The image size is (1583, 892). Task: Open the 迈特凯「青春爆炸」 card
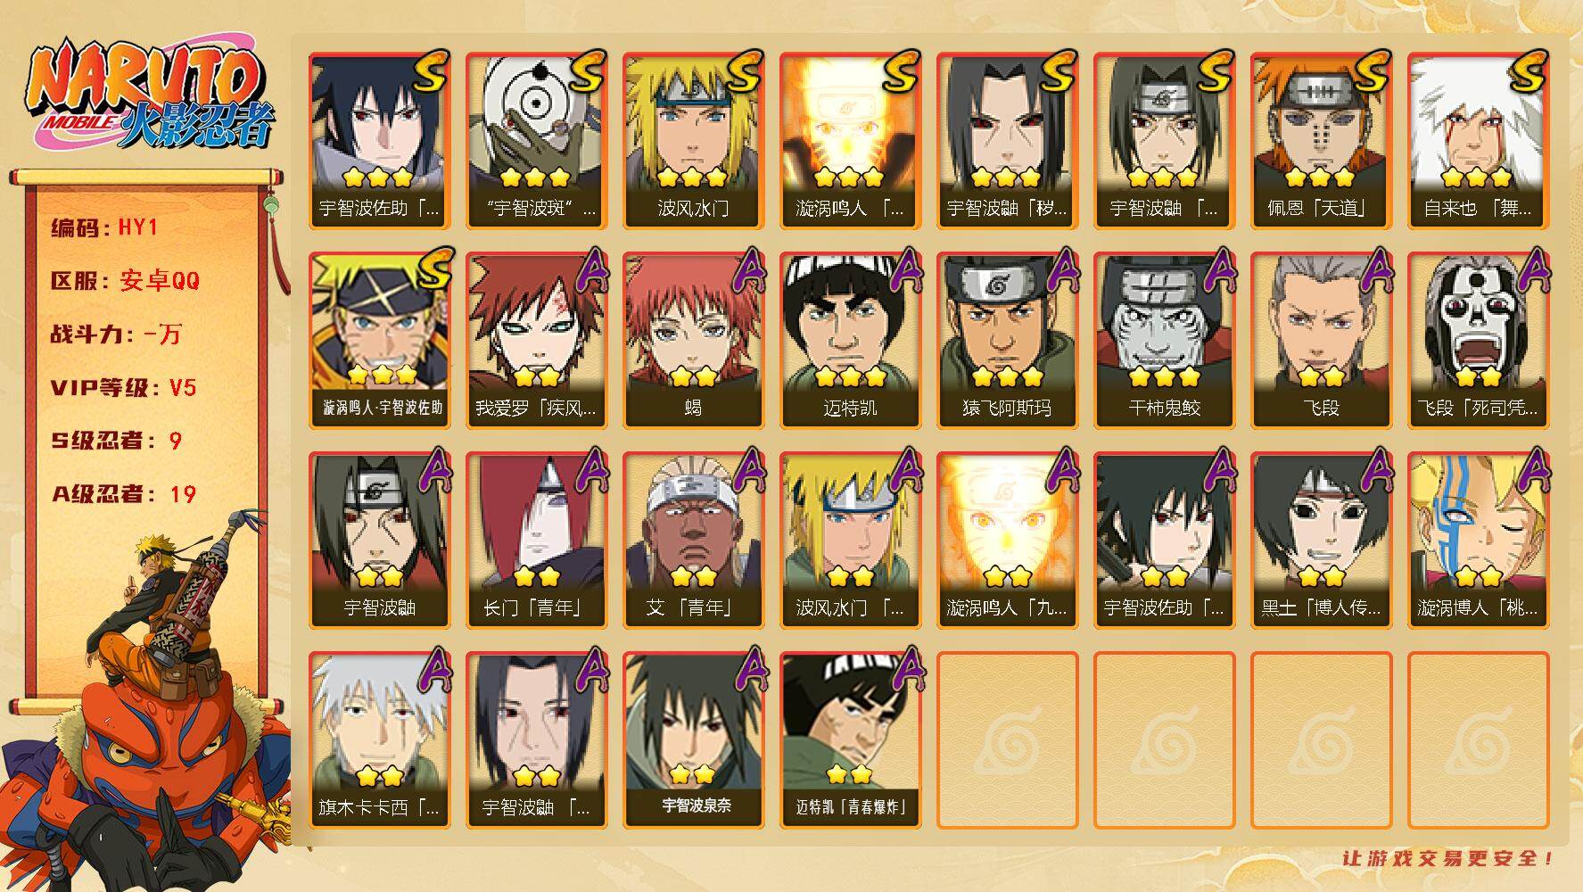850,740
